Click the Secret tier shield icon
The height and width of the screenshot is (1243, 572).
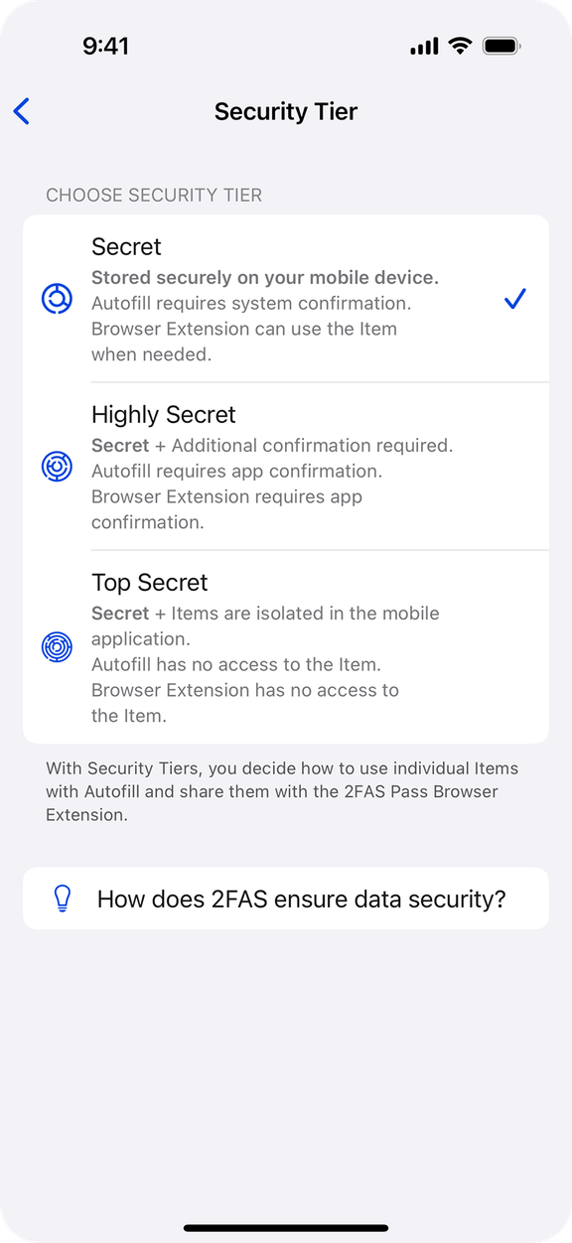[57, 298]
